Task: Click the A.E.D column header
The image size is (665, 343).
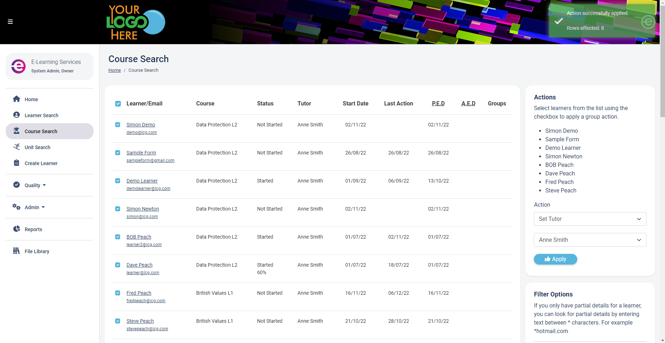Action: click(x=468, y=104)
